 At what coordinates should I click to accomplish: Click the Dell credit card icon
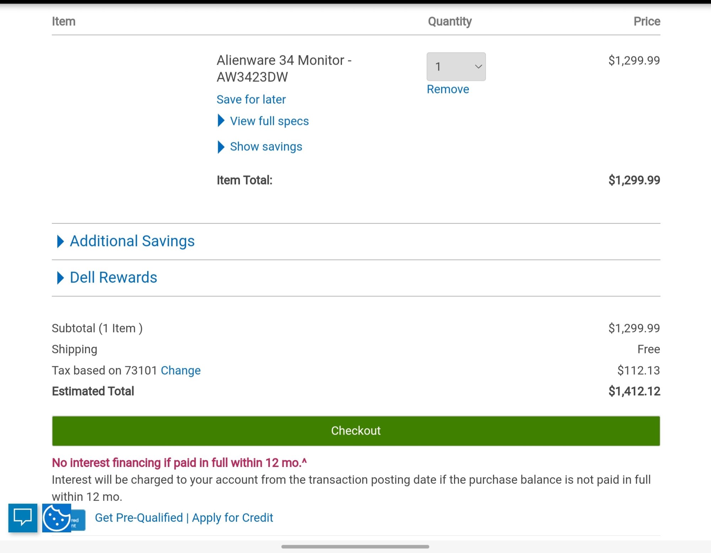click(x=79, y=520)
